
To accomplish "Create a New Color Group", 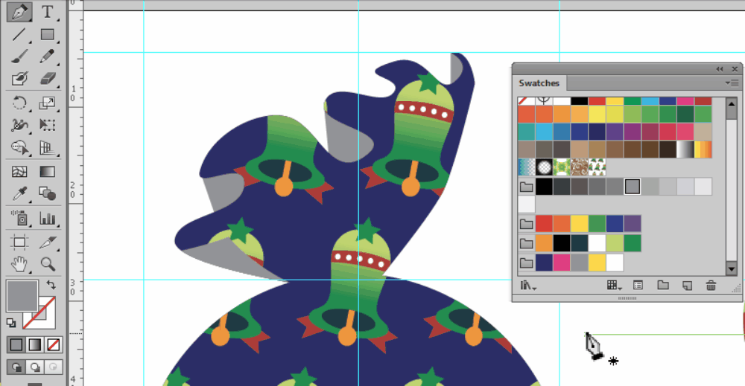I will click(x=663, y=286).
